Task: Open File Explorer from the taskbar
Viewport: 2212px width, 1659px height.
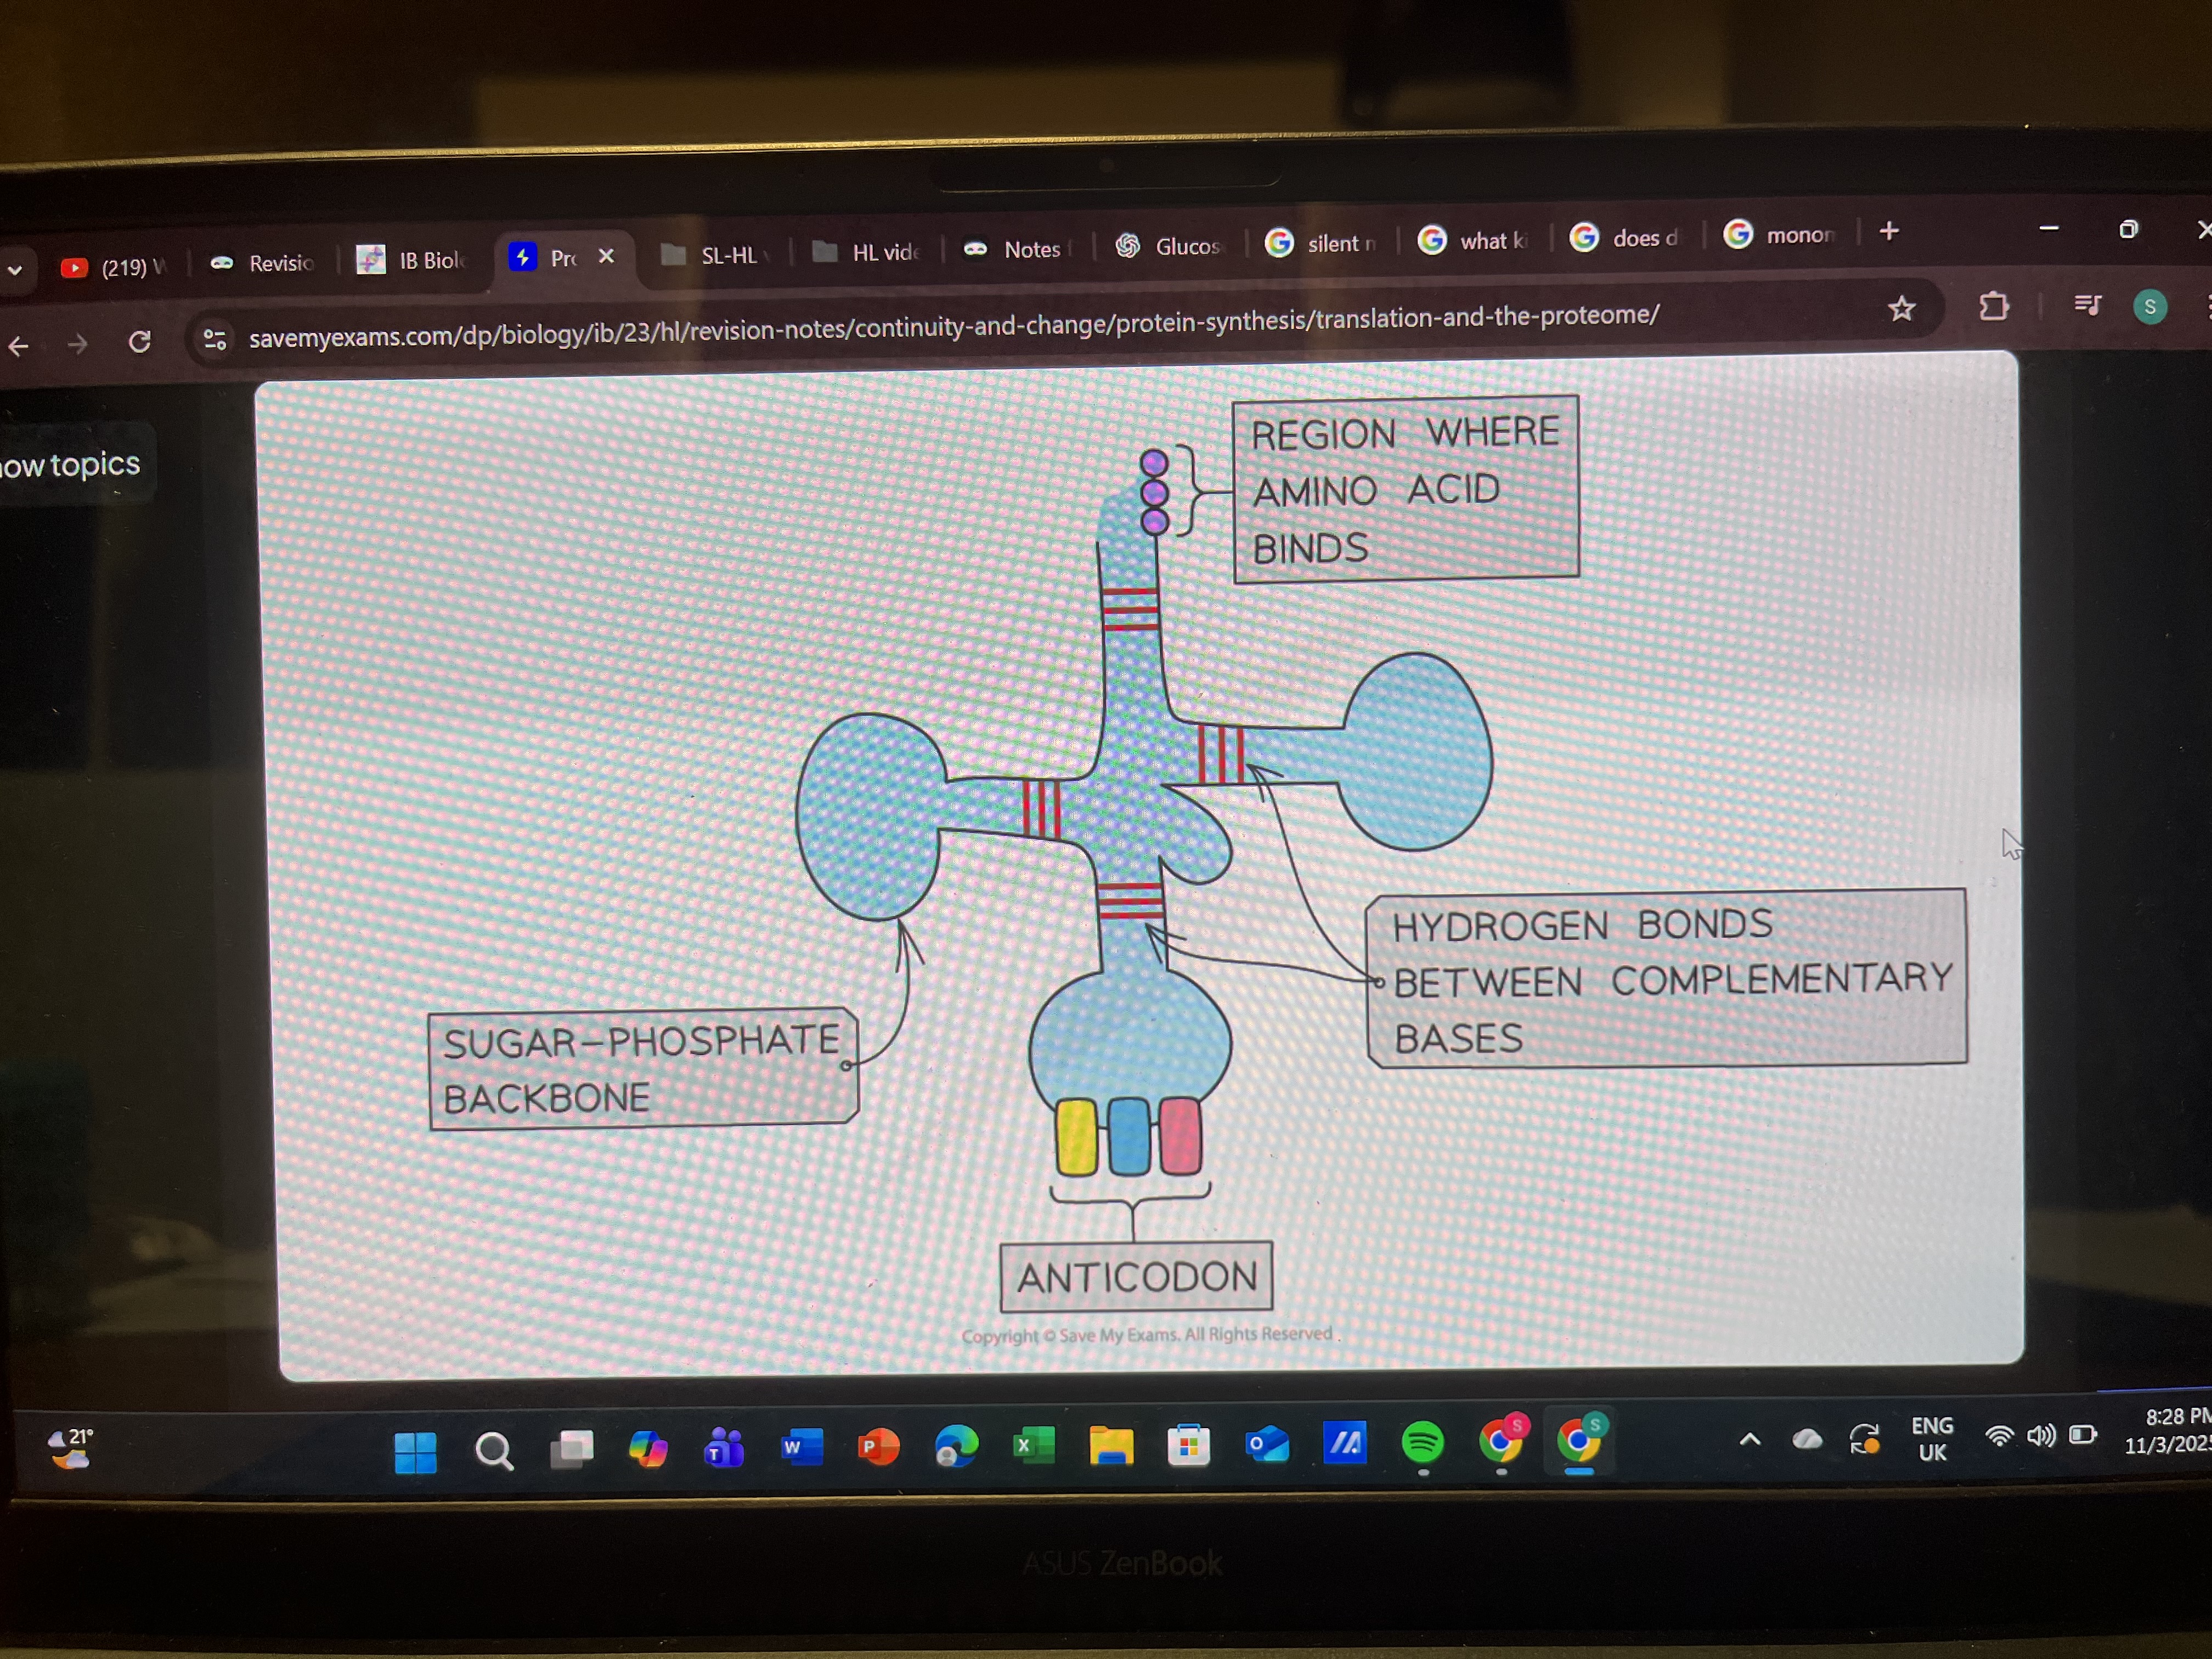Action: [1111, 1446]
